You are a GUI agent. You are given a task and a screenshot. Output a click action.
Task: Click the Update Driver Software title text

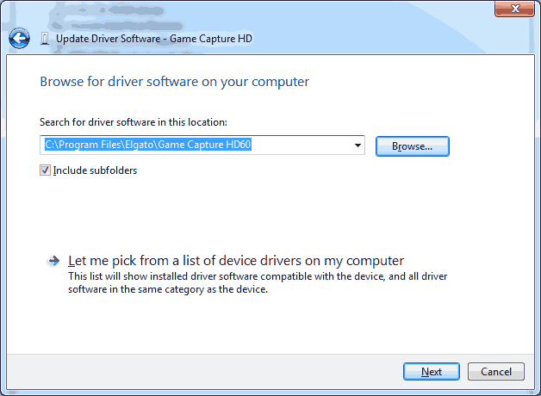154,39
